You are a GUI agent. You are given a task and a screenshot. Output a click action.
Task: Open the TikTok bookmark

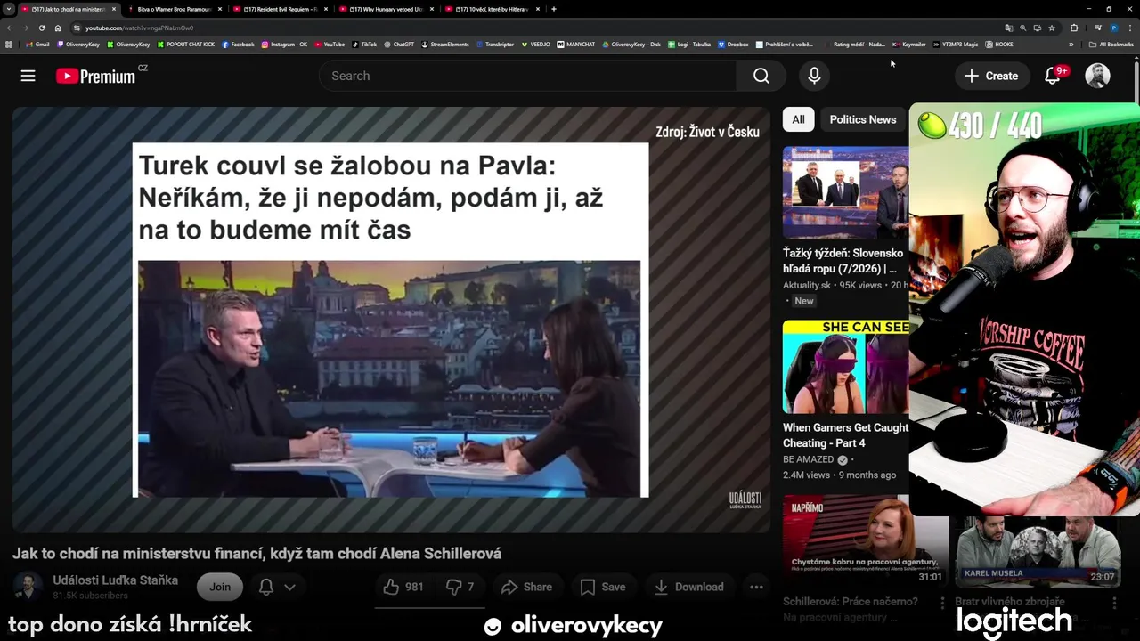pyautogui.click(x=364, y=44)
